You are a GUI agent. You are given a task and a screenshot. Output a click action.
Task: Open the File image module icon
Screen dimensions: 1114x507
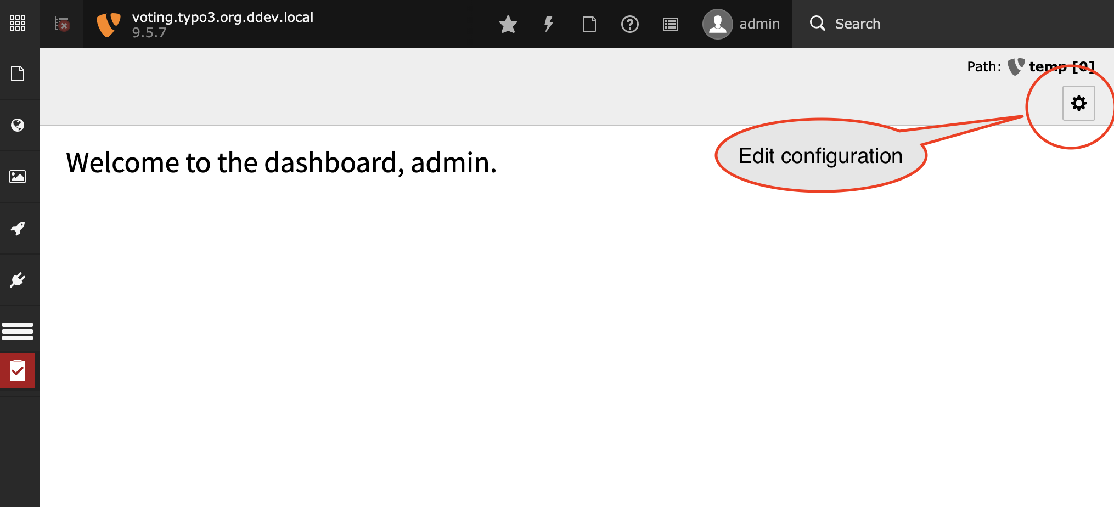pos(18,177)
